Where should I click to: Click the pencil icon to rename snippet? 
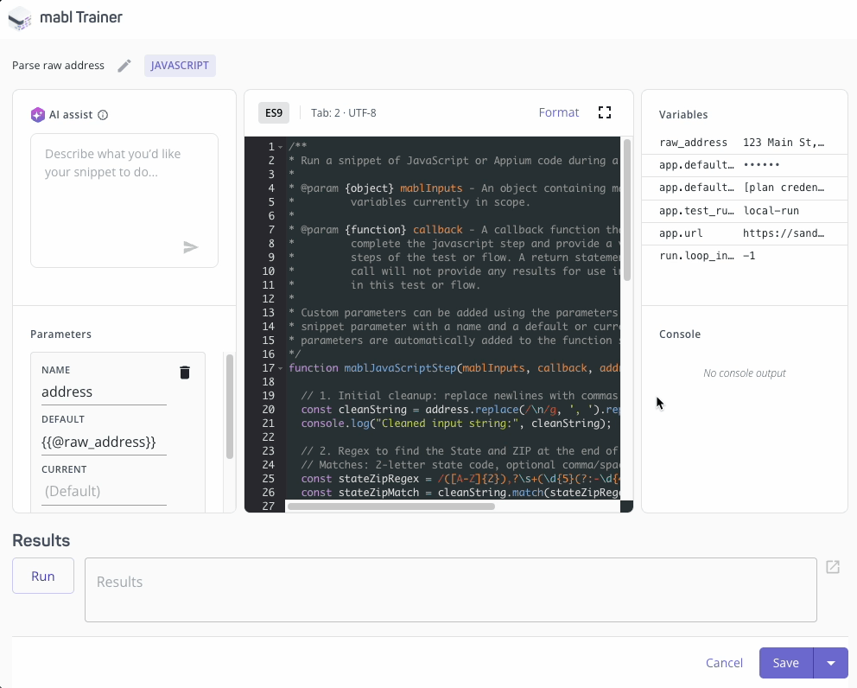point(124,66)
